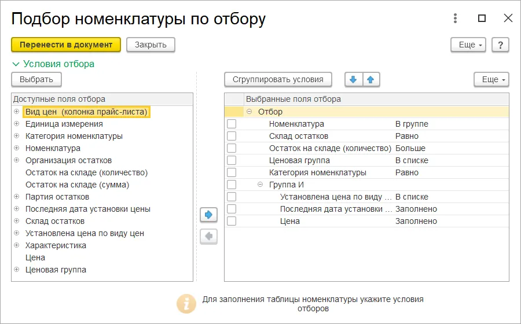This screenshot has width=521, height=324.
Task: Click the Выбрать button
Action: pyautogui.click(x=36, y=79)
